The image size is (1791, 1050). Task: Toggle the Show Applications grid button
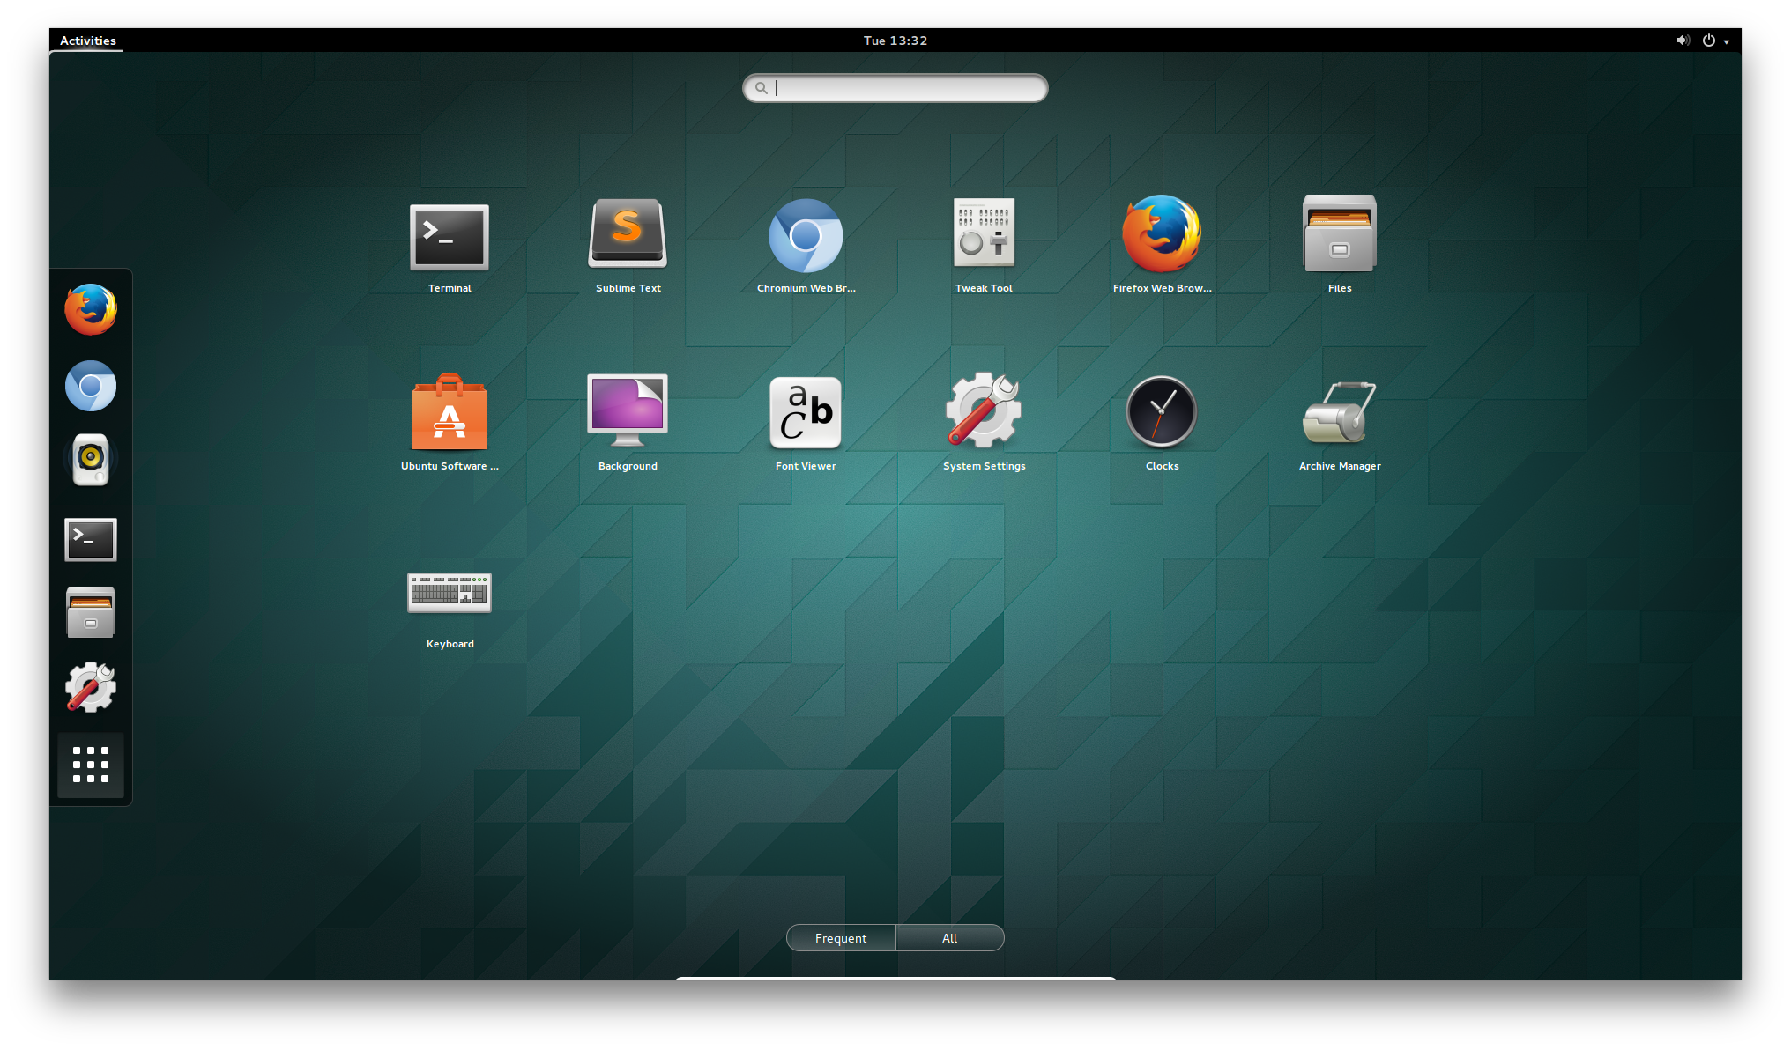(x=91, y=765)
